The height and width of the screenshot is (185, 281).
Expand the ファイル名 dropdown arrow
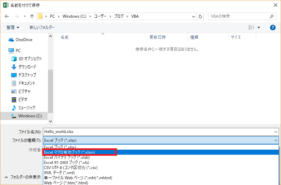[x=276, y=132]
